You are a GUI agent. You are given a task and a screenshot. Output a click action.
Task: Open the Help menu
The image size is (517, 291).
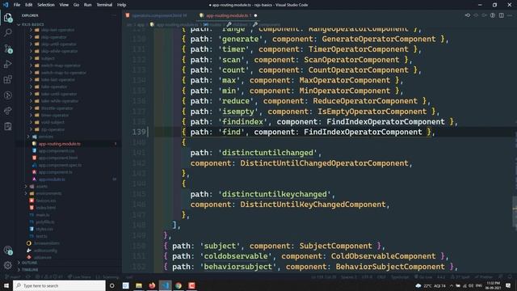click(x=121, y=5)
